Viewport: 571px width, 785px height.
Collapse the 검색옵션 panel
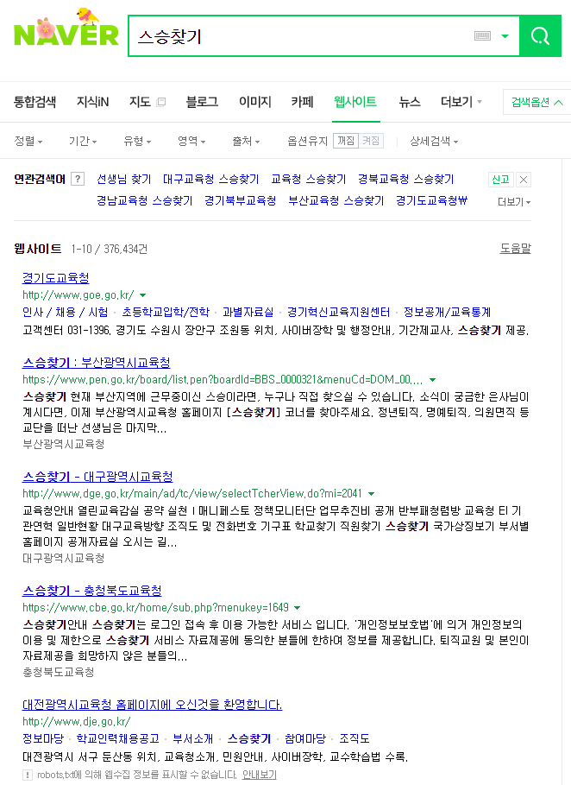(x=537, y=102)
